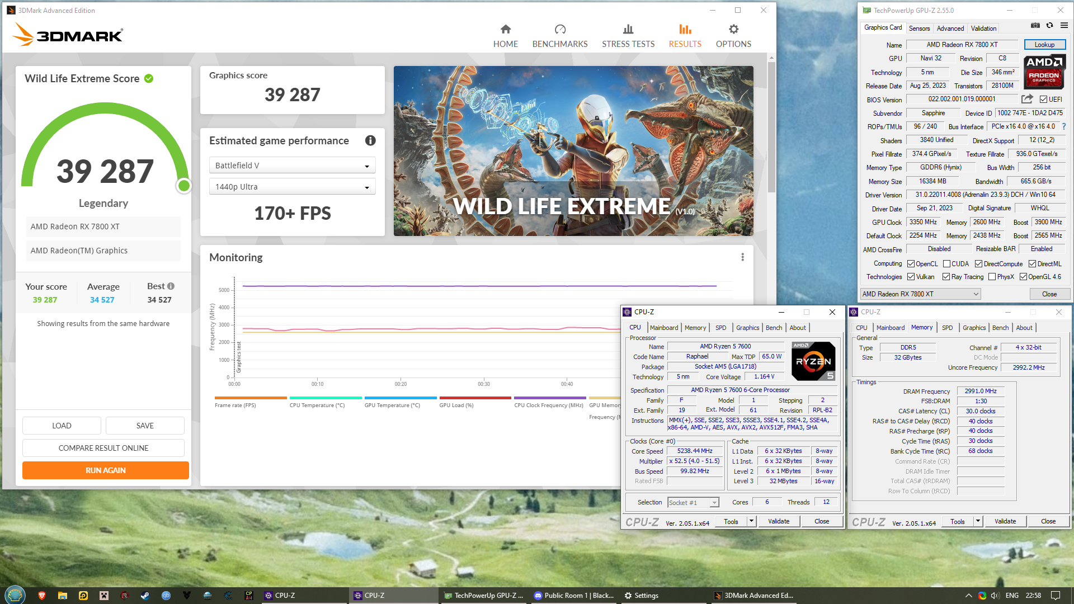Image resolution: width=1074 pixels, height=604 pixels.
Task: Switch to the RESULTS section in 3DMark
Action: pyautogui.click(x=685, y=36)
